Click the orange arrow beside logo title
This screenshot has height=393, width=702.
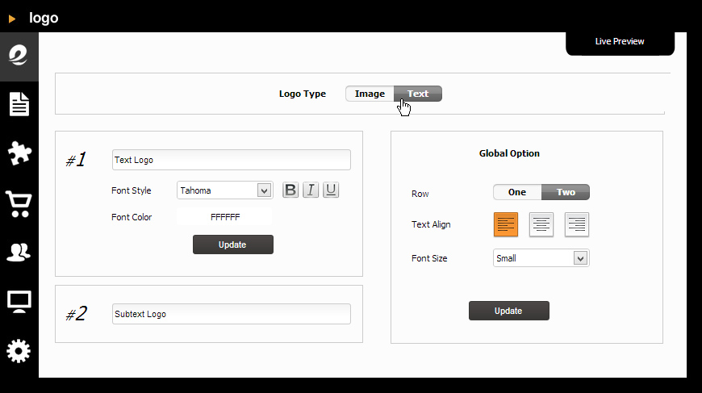(x=12, y=19)
